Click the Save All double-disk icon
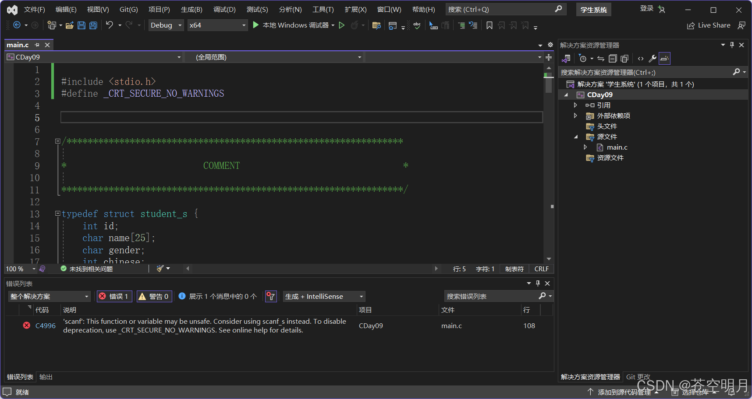This screenshot has width=752, height=399. pyautogui.click(x=93, y=25)
